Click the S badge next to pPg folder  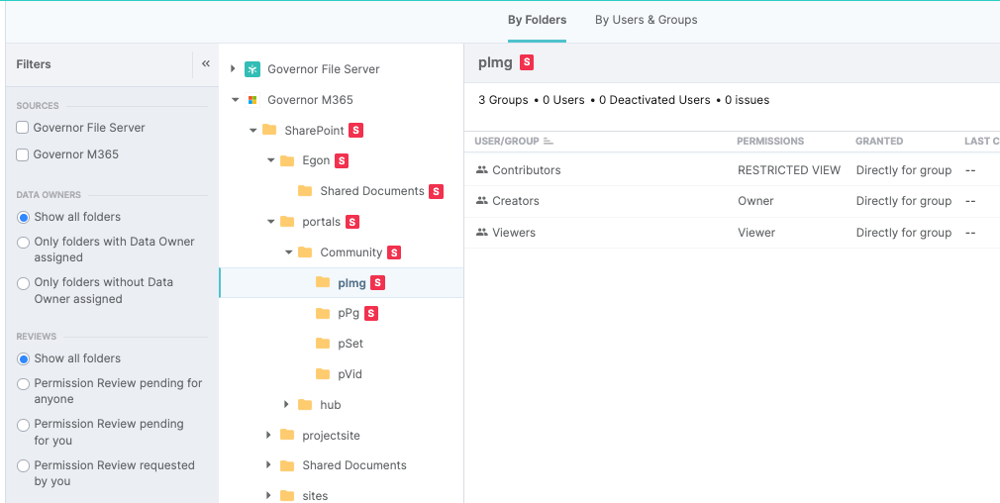click(371, 314)
